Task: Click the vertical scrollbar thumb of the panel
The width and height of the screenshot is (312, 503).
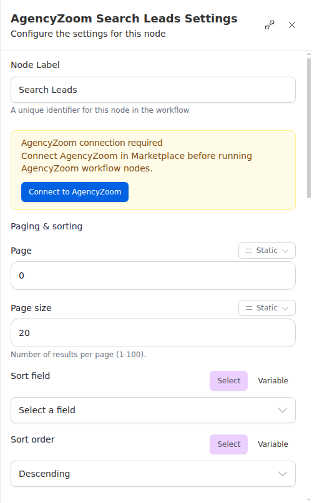Action: click(309, 128)
